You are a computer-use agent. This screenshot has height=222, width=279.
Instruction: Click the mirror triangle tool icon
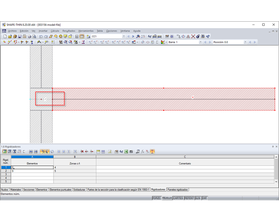[188, 36]
